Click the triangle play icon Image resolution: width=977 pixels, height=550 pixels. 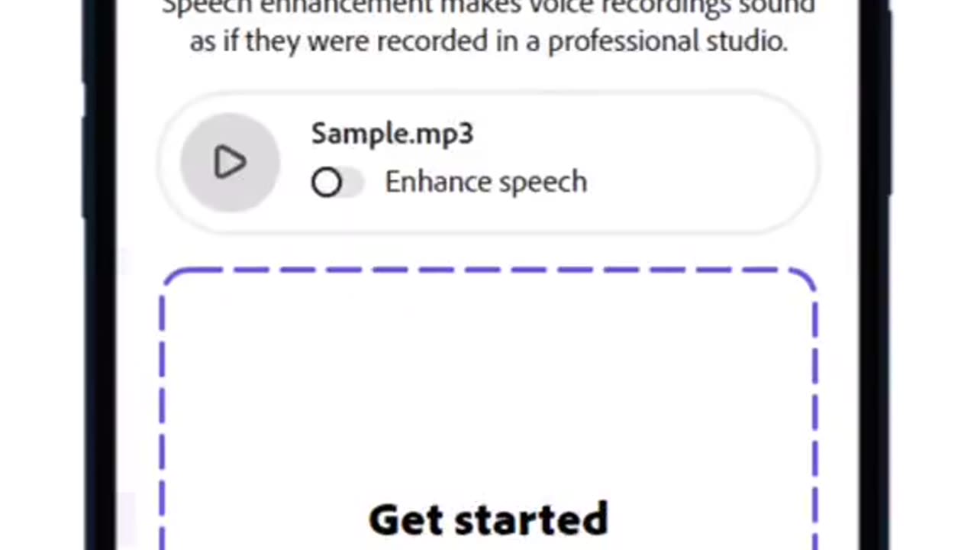[x=230, y=163]
